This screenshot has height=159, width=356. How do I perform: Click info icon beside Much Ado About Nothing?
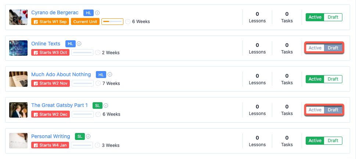coord(110,75)
